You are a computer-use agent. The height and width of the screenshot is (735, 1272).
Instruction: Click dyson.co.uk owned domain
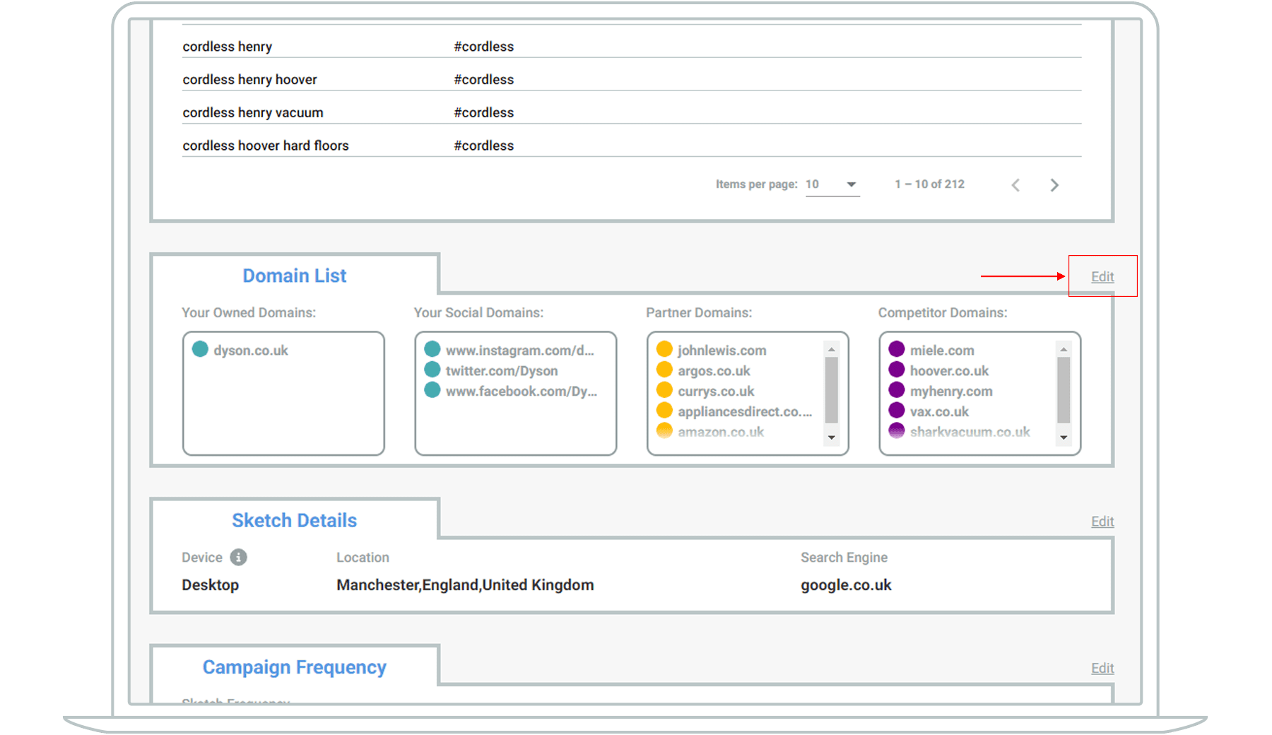251,351
